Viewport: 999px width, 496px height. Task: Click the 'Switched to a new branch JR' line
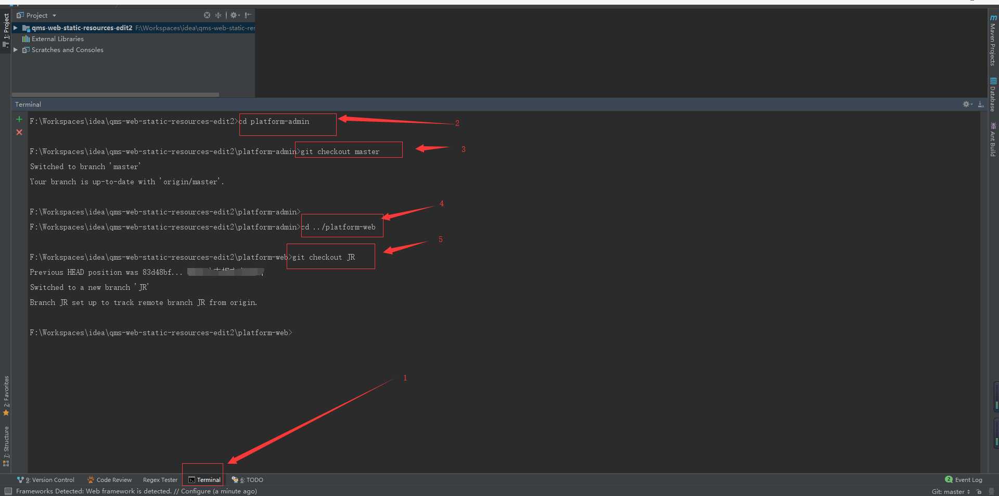coord(89,287)
